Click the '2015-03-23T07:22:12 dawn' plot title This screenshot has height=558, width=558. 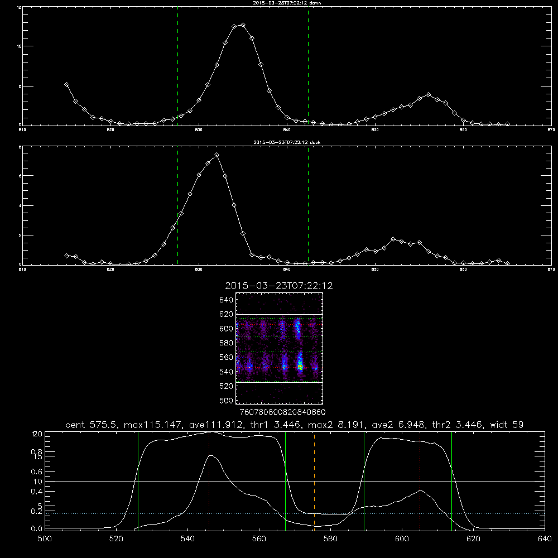point(287,2)
